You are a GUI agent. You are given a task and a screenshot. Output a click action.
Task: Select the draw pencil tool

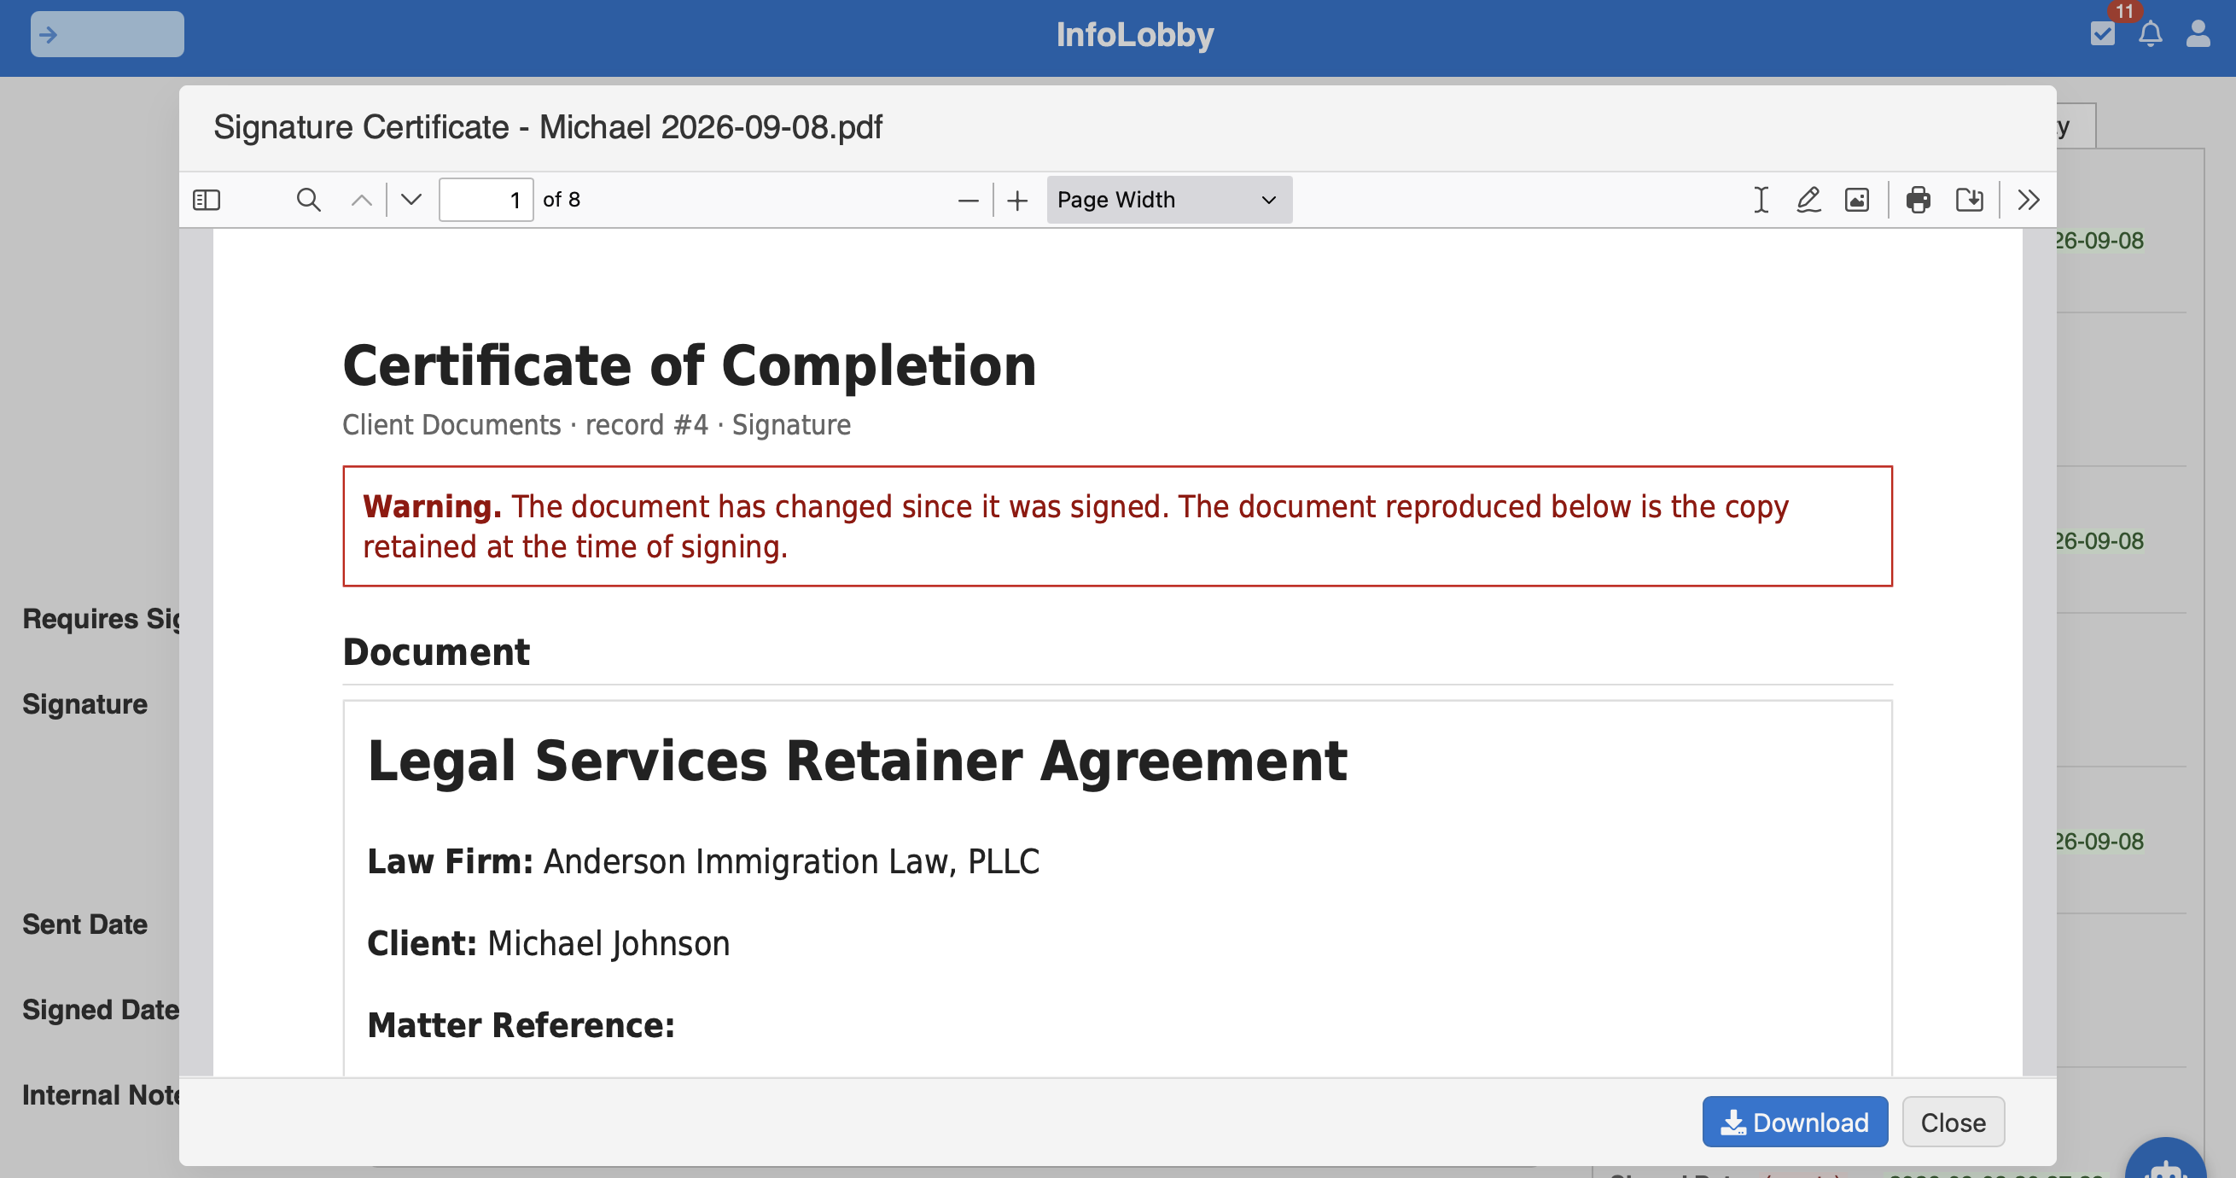1808,200
